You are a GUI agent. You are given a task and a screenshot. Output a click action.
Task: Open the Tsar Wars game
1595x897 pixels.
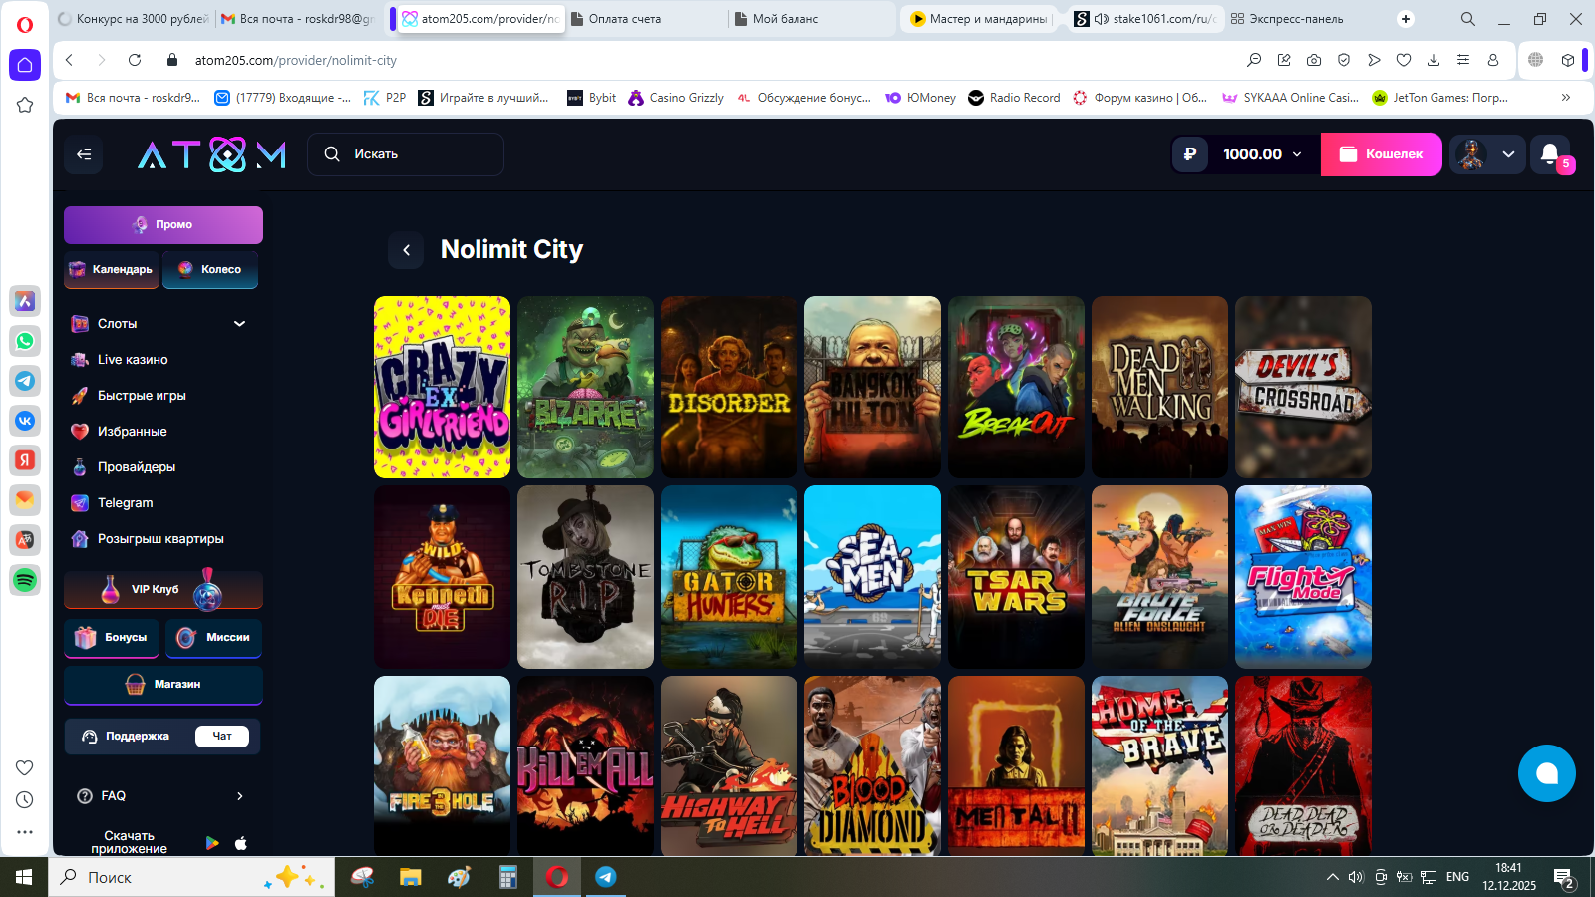tap(1016, 577)
